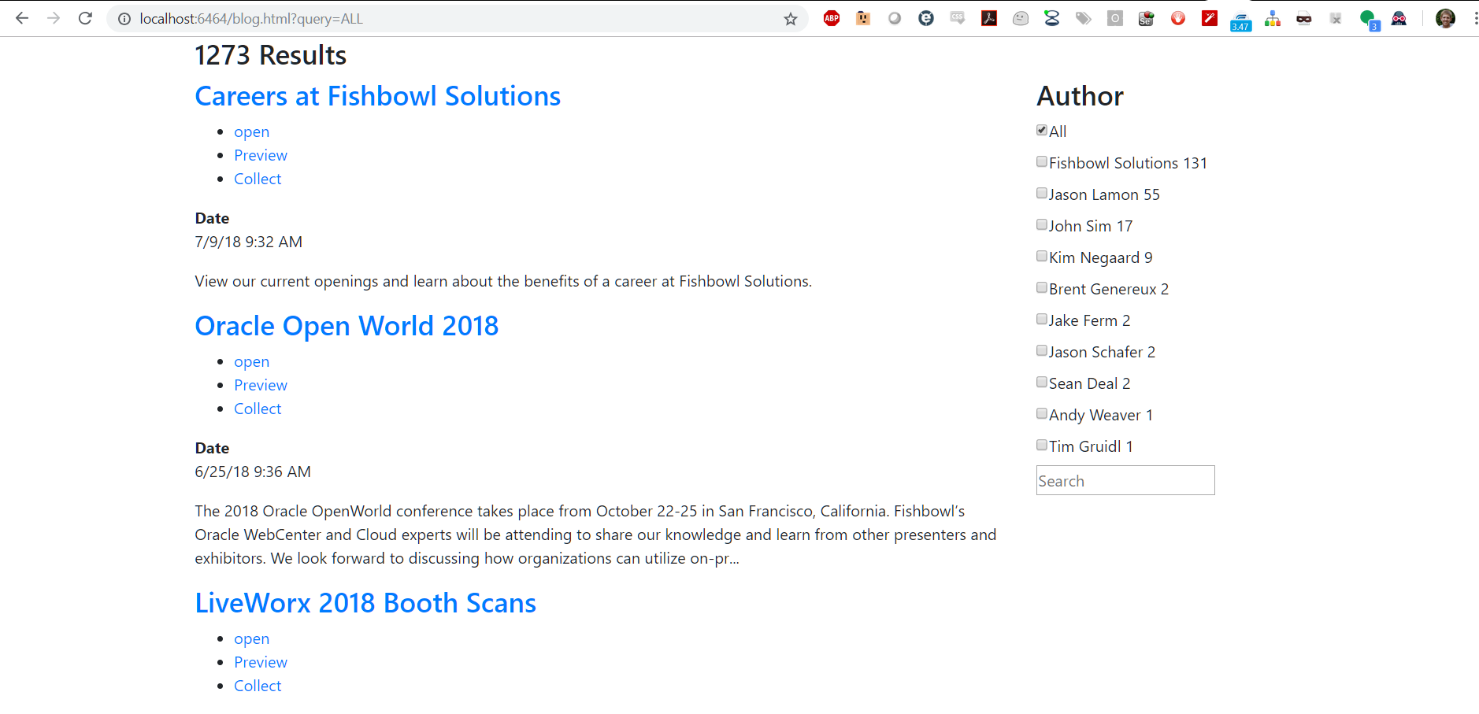Open the LiveWorx 2018 Booth Scans title

365,603
